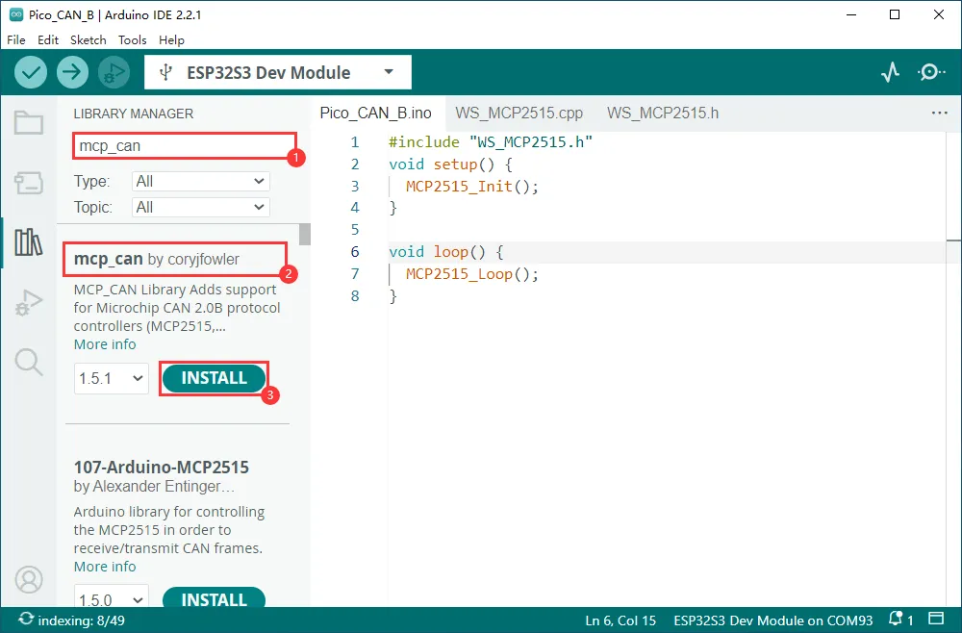Open the mcp_can version 1.5.1 dropdown
962x633 pixels.
[x=111, y=378]
